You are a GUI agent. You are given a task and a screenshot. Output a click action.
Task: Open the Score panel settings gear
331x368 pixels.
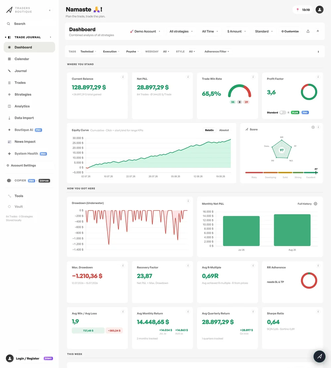[x=313, y=127]
